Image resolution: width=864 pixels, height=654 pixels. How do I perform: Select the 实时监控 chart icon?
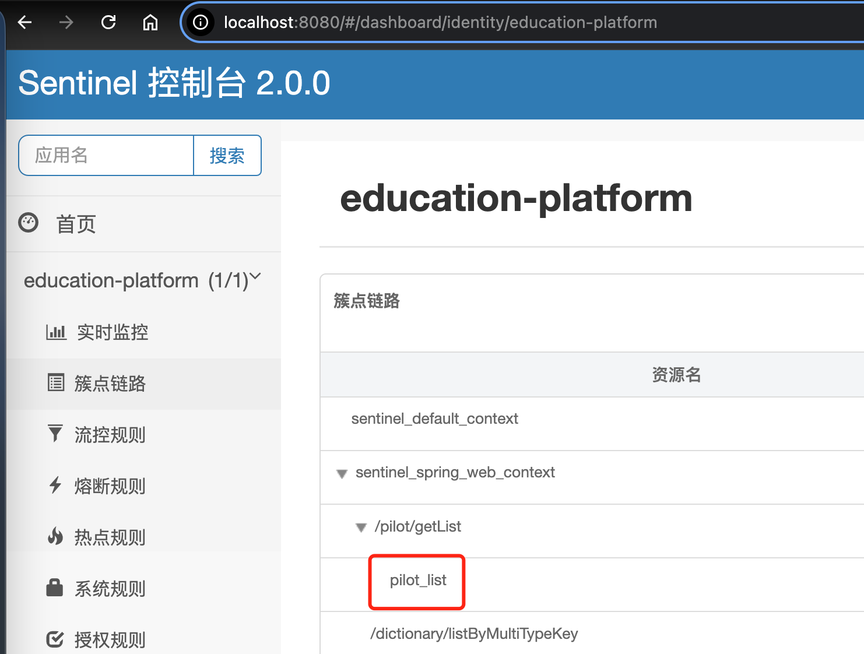tap(55, 332)
